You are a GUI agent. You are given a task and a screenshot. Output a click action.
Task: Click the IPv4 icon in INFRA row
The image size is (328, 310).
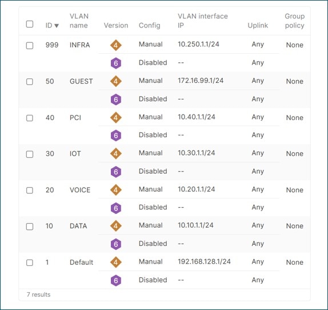116,45
